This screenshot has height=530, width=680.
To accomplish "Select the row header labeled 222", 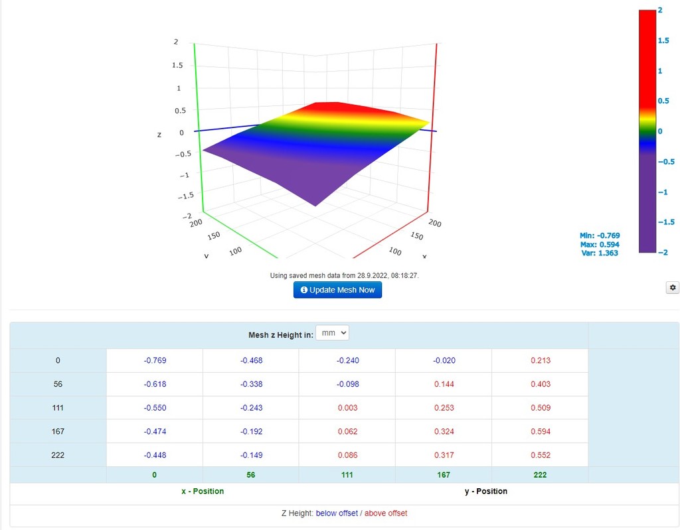I will [x=57, y=455].
